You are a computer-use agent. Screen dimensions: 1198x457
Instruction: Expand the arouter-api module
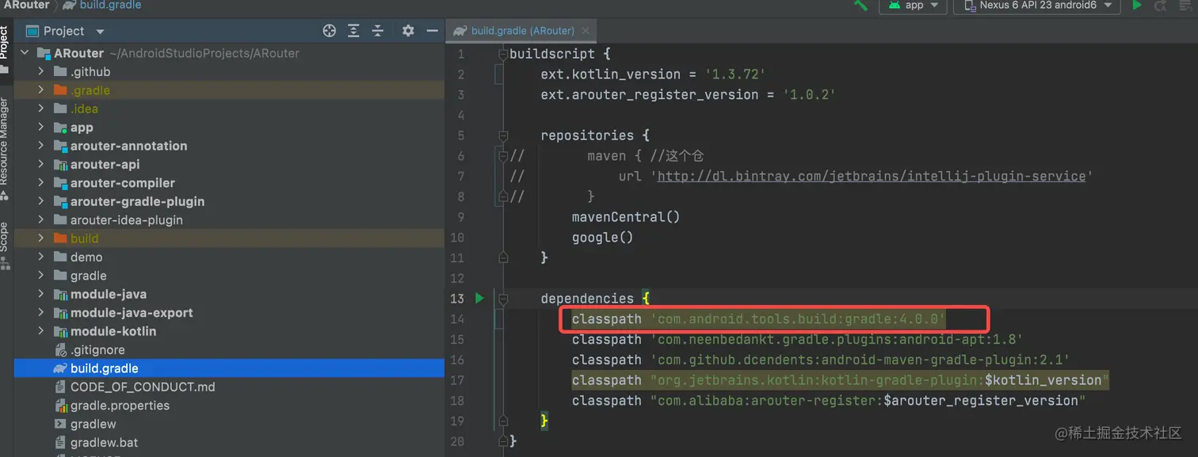(41, 165)
